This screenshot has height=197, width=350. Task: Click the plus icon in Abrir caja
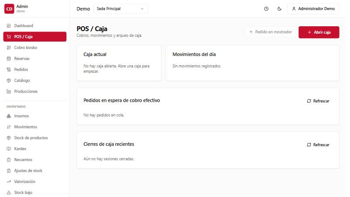[x=309, y=32]
